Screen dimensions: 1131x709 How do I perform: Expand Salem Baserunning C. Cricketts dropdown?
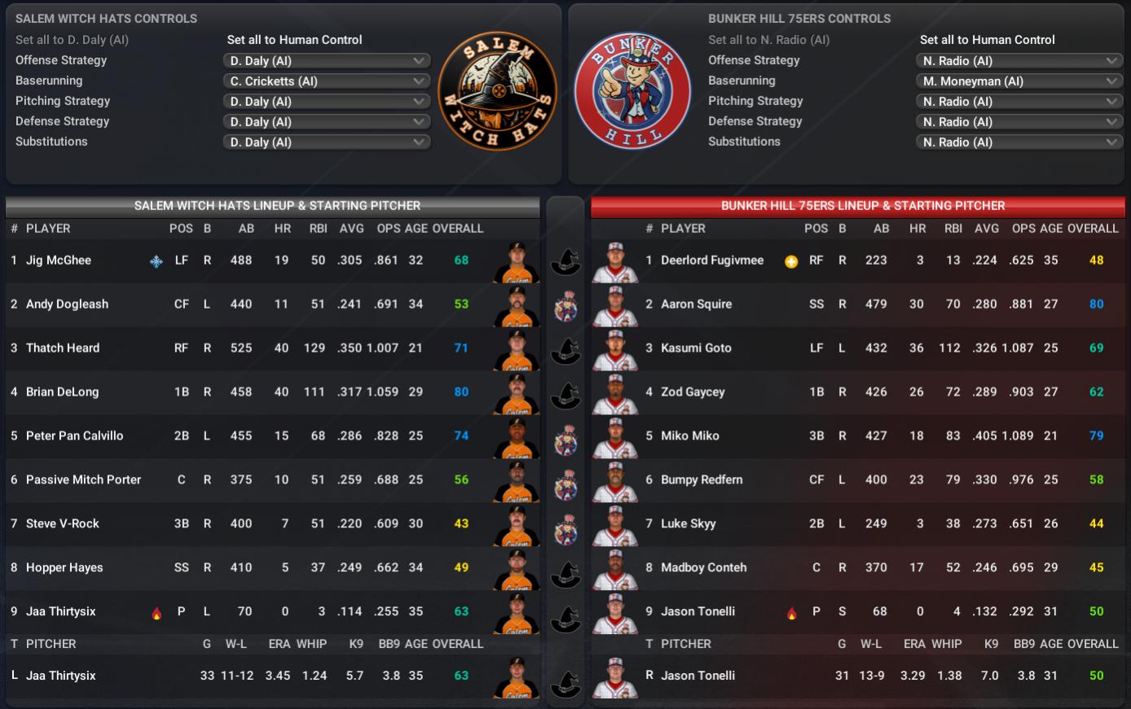pos(327,81)
